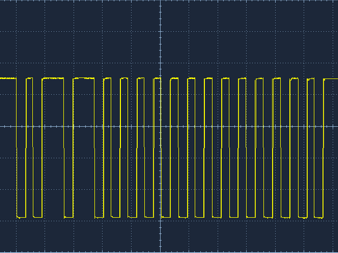The height and width of the screenshot is (253, 338).
Task: Click the right end of the horizontal center axis
Action: (x=336, y=126)
